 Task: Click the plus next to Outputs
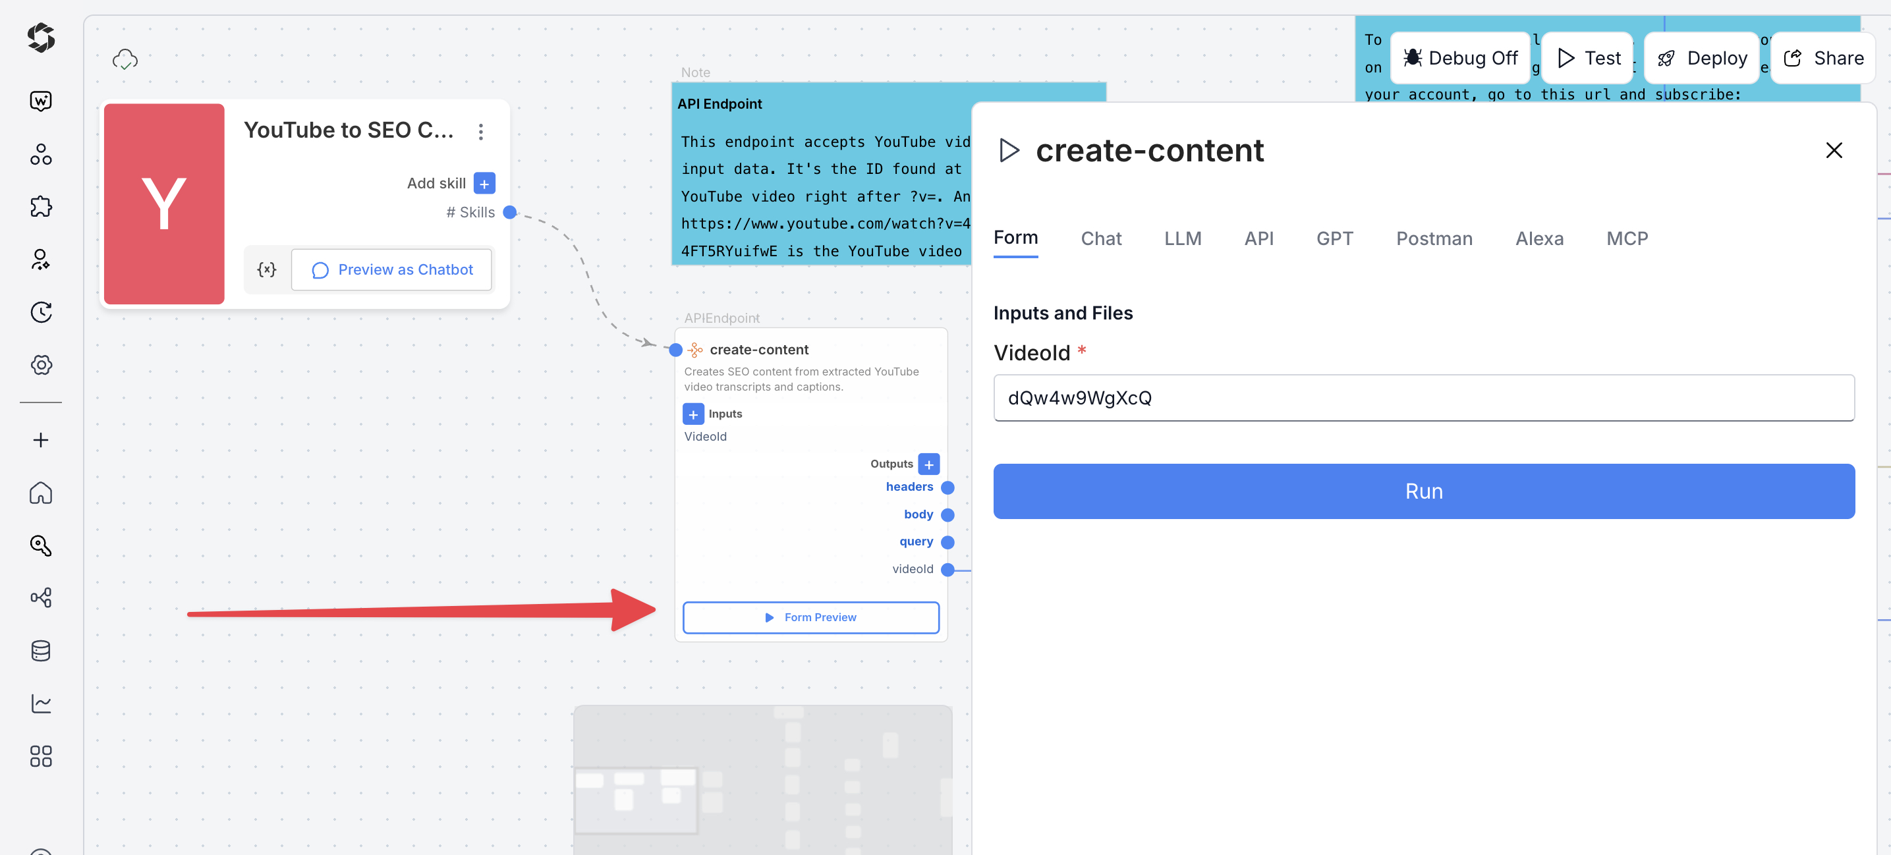(x=928, y=464)
